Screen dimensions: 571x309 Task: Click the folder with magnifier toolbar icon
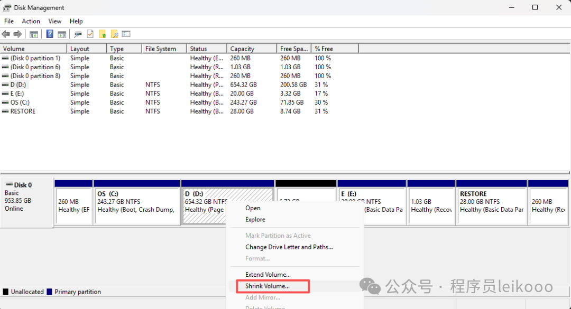click(114, 34)
